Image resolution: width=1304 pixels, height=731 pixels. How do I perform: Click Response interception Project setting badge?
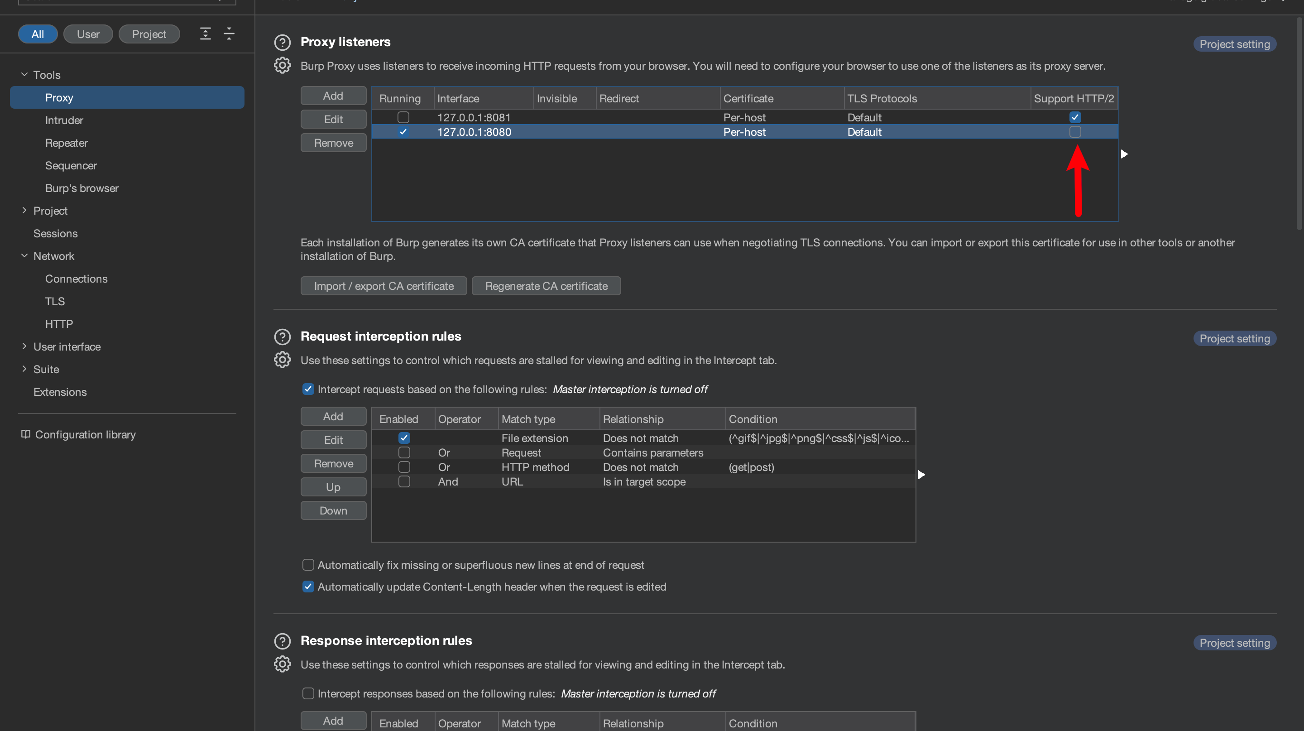click(1234, 643)
